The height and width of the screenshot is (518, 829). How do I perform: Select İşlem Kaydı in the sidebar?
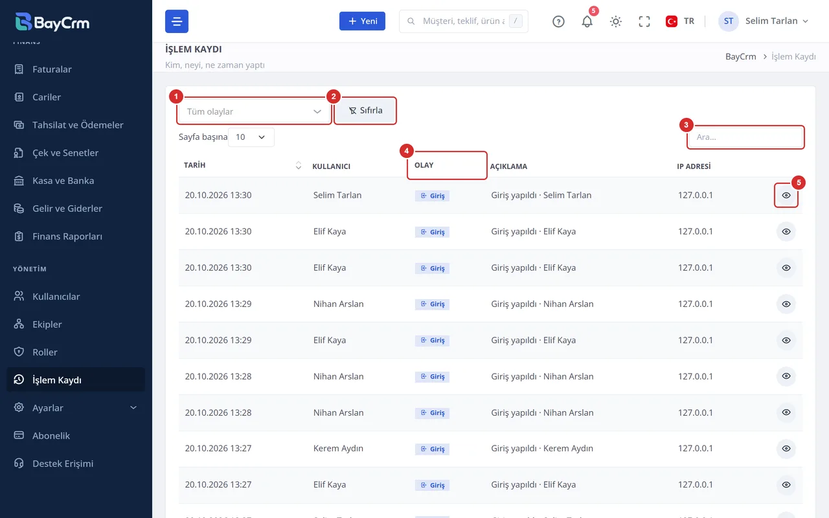coord(76,380)
